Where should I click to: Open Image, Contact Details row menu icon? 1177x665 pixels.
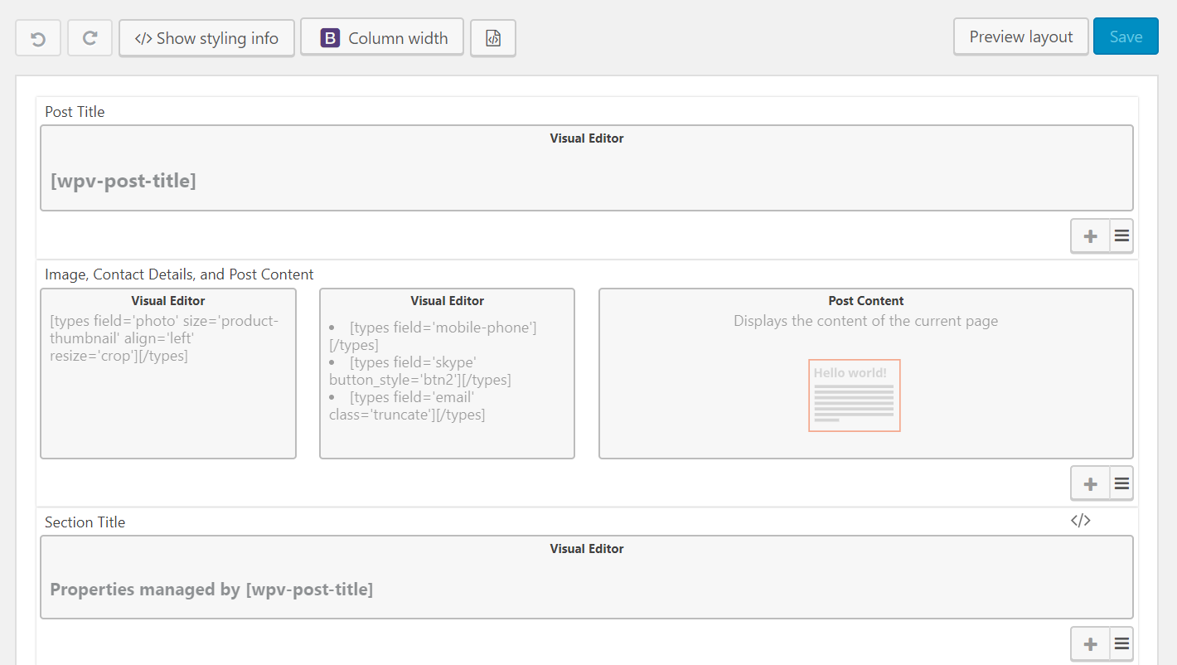click(x=1121, y=483)
